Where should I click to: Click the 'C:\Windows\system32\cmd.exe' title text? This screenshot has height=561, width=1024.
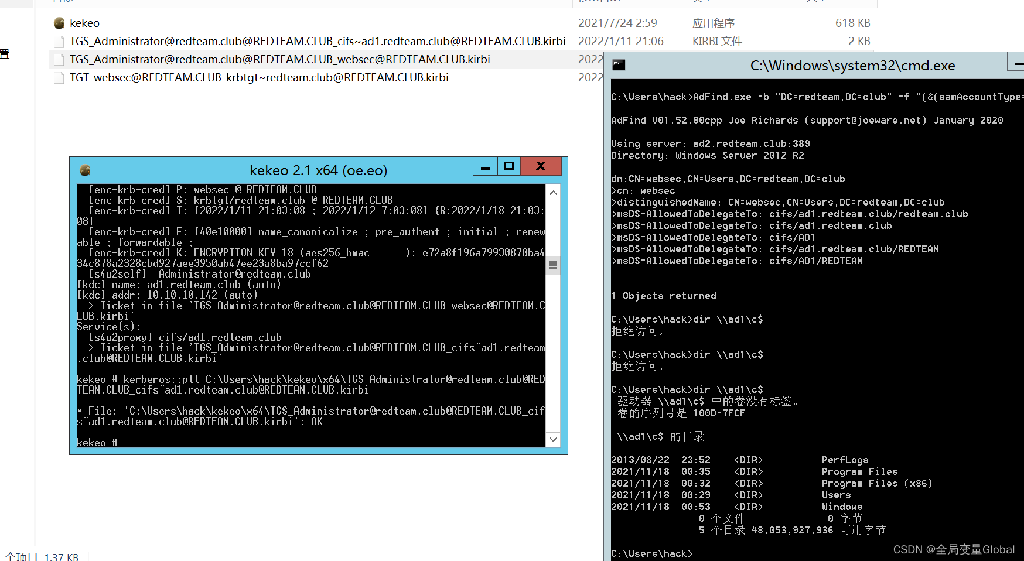[x=853, y=65]
